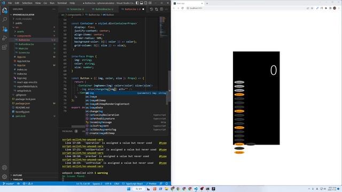Open the File menu

pyautogui.click(x=10, y=3)
